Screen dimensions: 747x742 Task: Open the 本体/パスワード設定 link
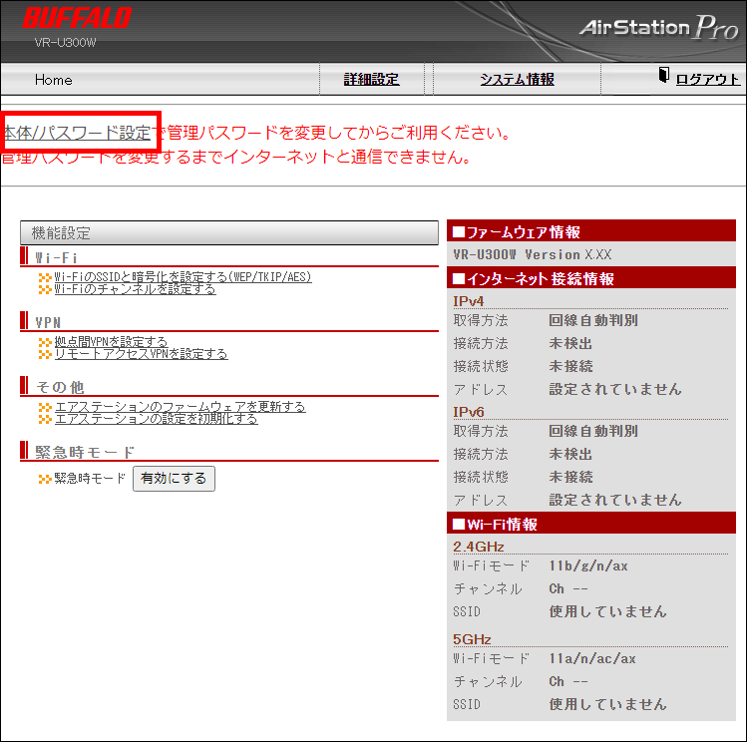[x=78, y=133]
